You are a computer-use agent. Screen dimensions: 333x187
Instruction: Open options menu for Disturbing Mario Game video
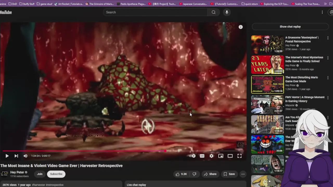(x=328, y=78)
